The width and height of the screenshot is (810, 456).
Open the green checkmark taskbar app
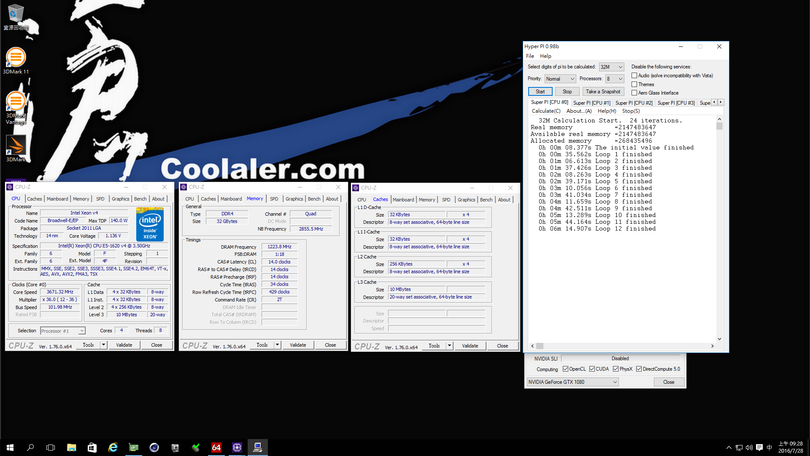pyautogui.click(x=195, y=448)
